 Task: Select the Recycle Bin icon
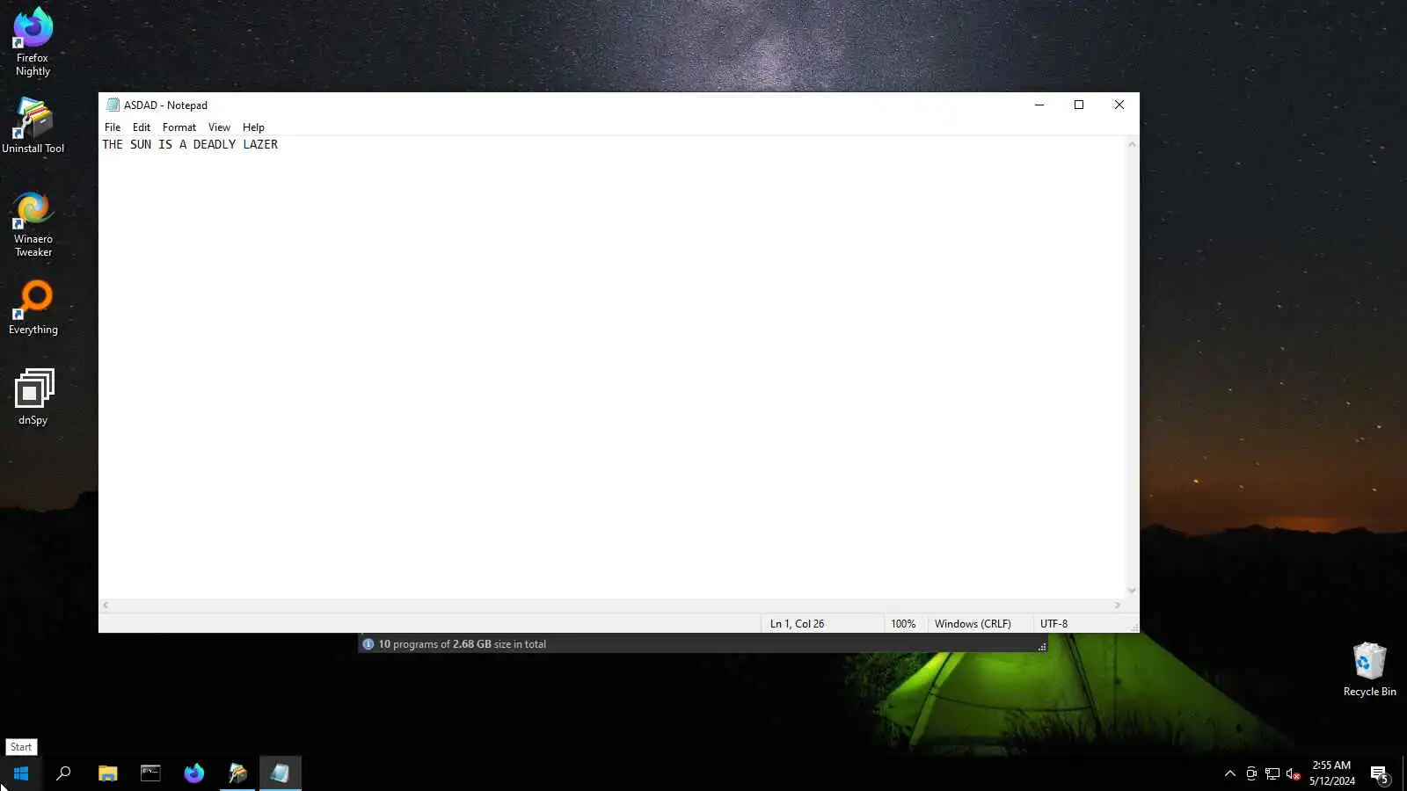(x=1369, y=670)
